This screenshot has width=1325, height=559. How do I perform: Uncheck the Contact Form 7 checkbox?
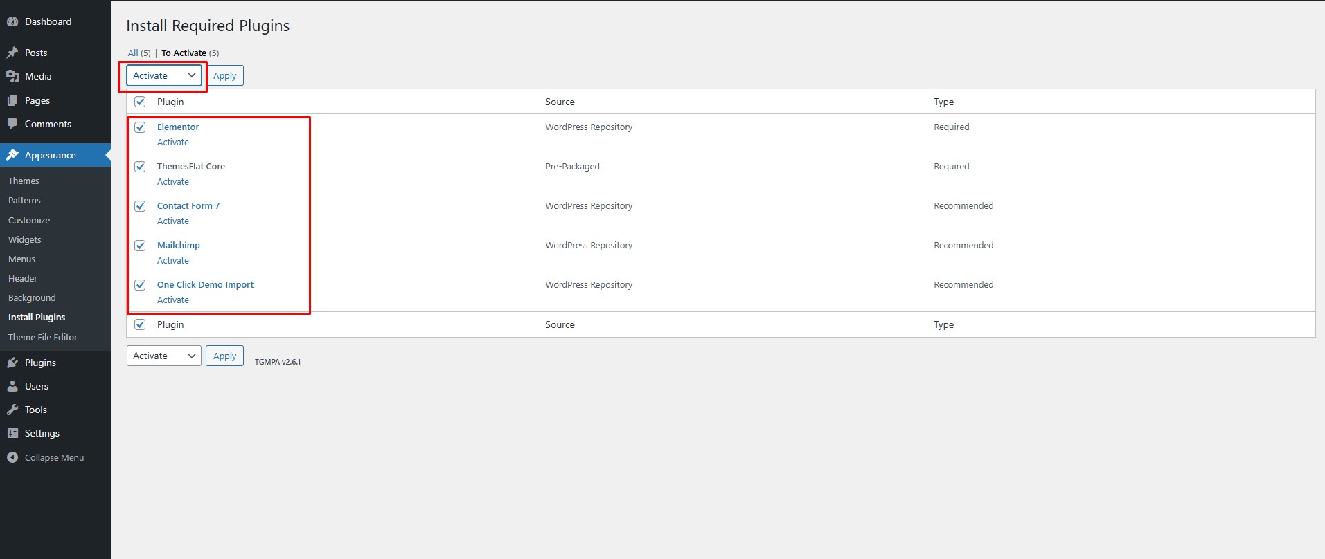pyautogui.click(x=140, y=206)
